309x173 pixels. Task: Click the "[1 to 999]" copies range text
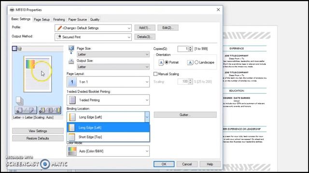(201, 49)
